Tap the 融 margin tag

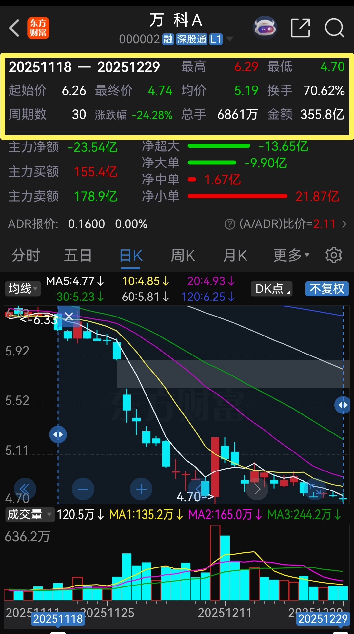click(x=168, y=39)
